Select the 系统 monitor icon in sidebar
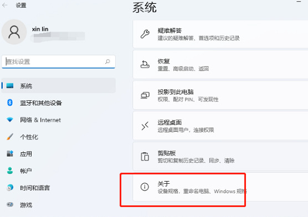The image size is (308, 217). (10, 86)
